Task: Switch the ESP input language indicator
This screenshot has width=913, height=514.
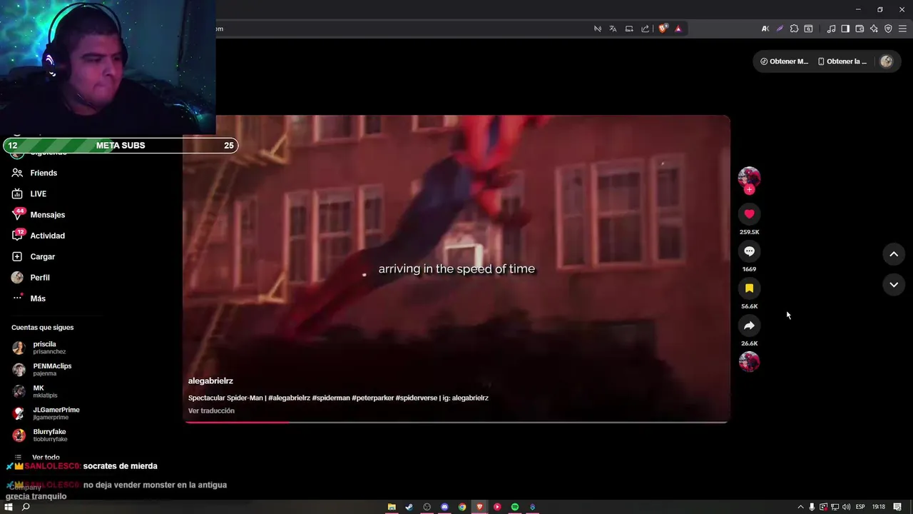Action: click(x=860, y=507)
